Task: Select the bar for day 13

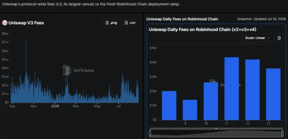Action: 273,94
